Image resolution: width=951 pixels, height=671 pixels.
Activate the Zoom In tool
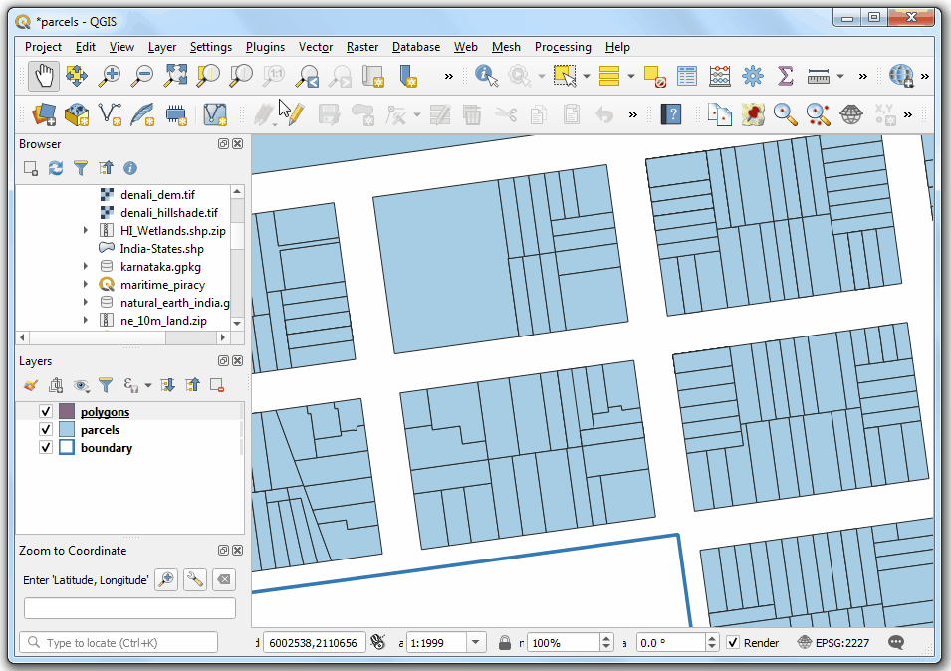click(x=110, y=75)
